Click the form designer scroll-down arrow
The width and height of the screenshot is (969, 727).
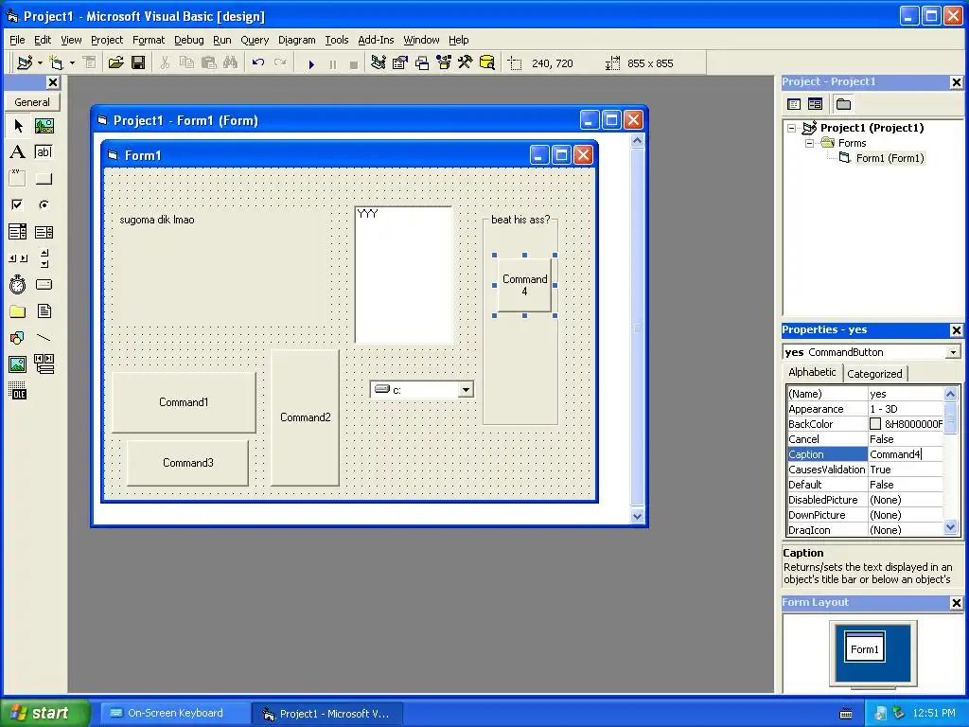(637, 516)
